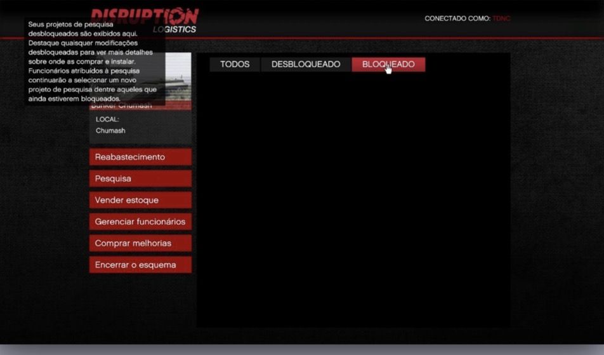The image size is (604, 355).
Task: Select the TODOS tab
Action: [x=235, y=64]
